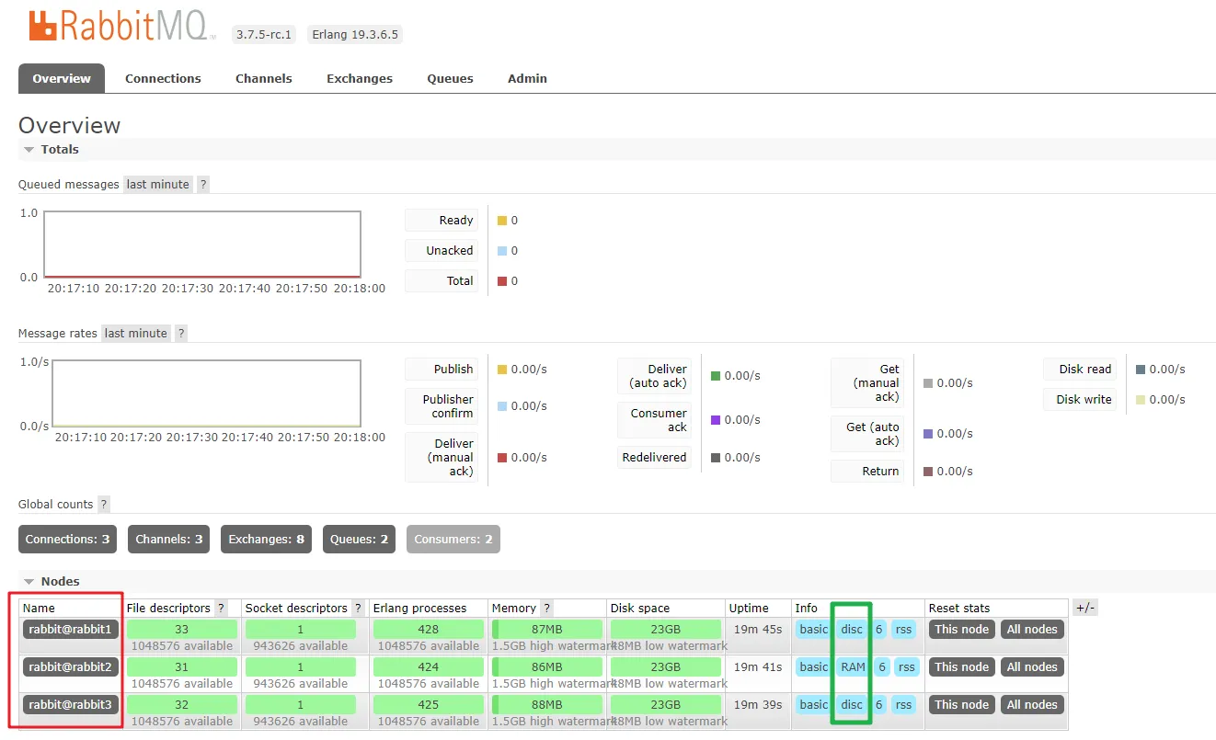
Task: Collapse the Nodes section
Action: point(52,581)
